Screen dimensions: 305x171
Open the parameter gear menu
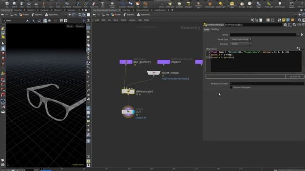click(285, 25)
